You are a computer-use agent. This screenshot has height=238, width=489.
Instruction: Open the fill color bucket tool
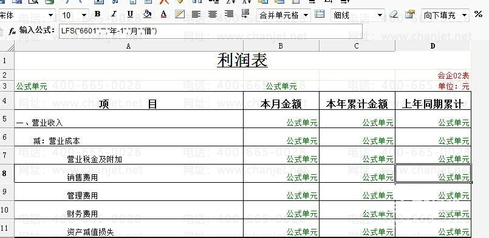pyautogui.click(x=147, y=14)
